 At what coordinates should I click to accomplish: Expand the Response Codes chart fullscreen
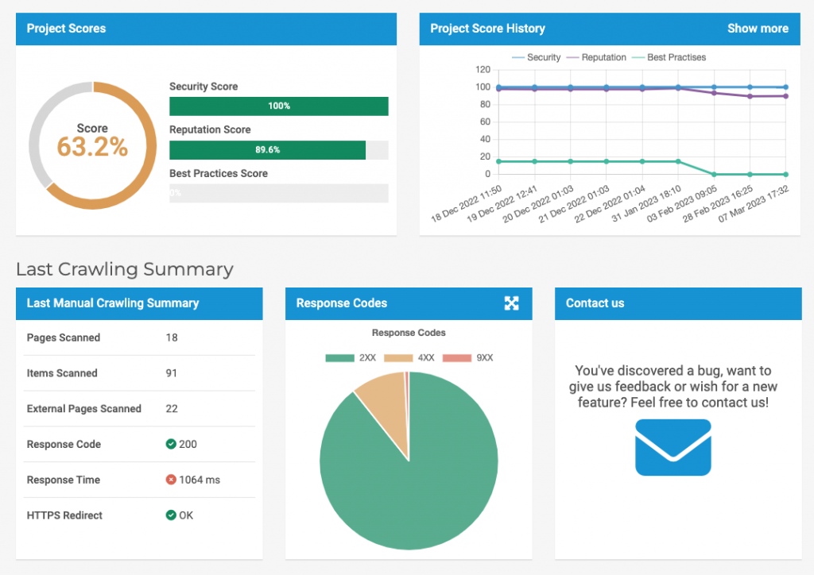(511, 303)
